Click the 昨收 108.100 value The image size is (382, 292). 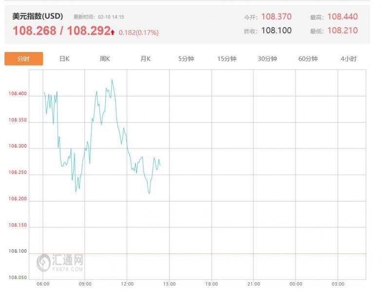(276, 30)
